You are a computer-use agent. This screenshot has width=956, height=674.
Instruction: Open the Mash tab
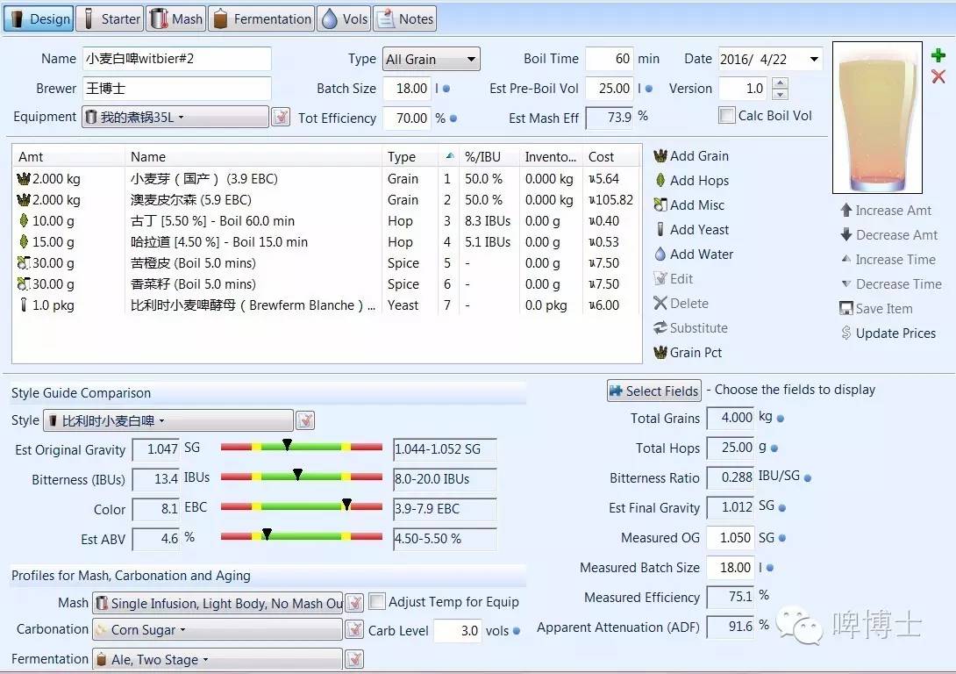(x=176, y=18)
